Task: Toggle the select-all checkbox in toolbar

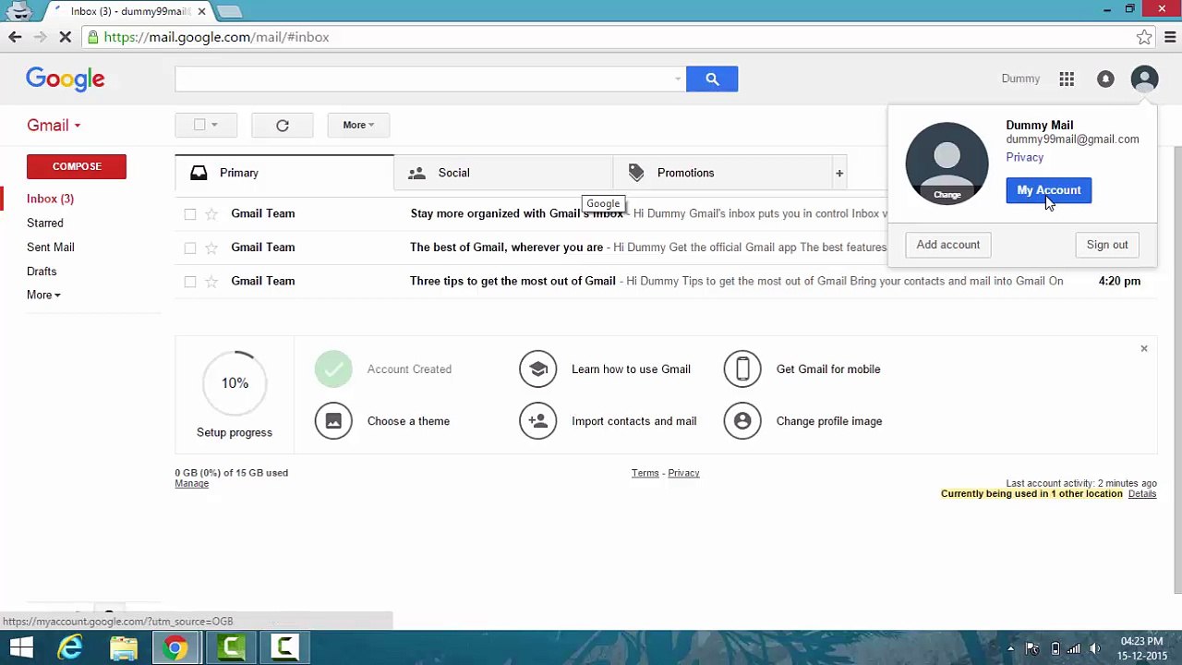Action: coord(199,125)
